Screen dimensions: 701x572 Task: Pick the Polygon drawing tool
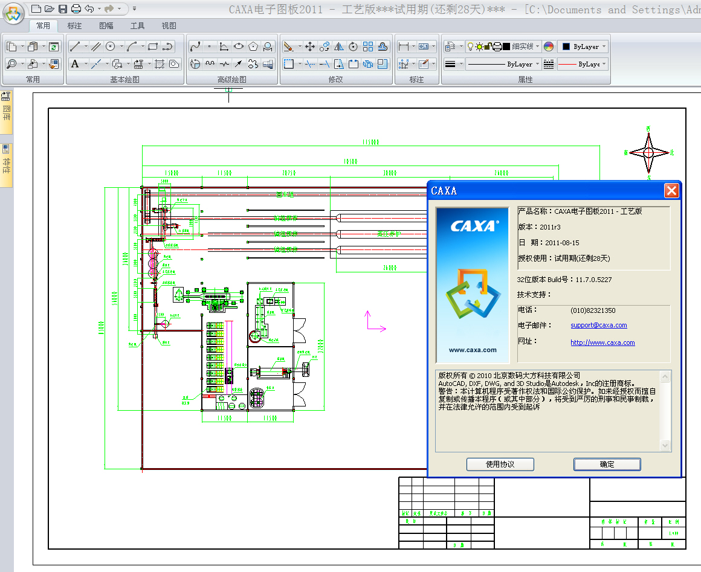253,47
